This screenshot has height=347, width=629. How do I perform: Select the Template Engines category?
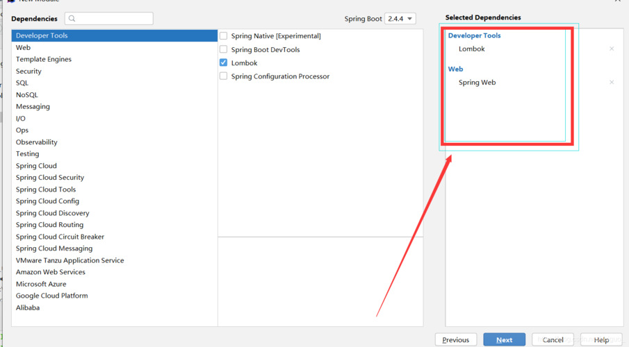pos(44,59)
